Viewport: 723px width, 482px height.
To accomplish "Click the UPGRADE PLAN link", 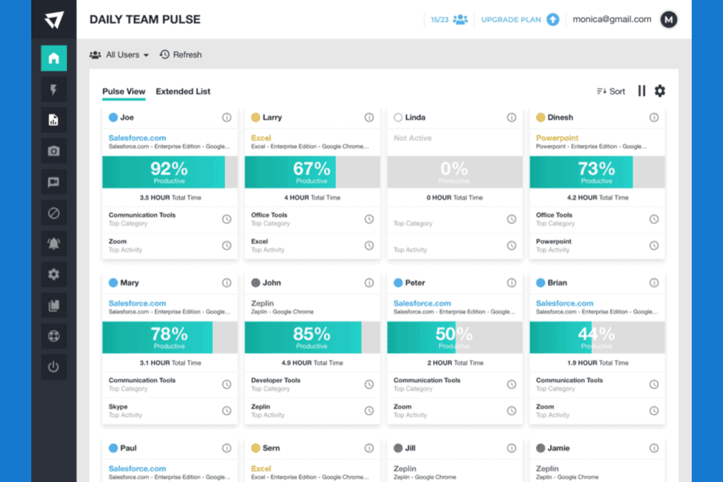I will [x=511, y=20].
